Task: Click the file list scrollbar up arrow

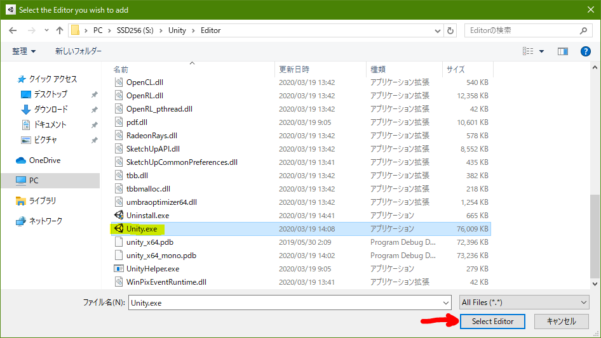Action: (x=595, y=68)
